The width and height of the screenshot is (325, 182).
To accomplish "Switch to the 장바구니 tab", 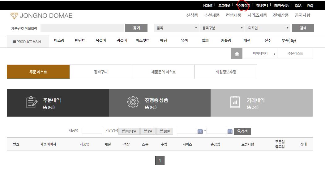I will pyautogui.click(x=101, y=72).
